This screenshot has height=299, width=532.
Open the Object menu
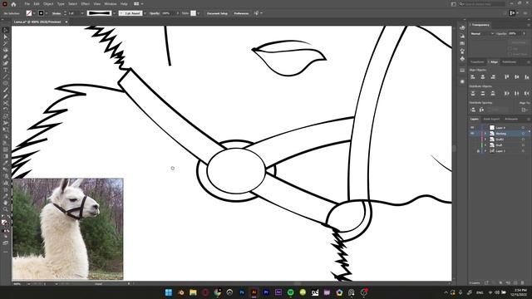(x=48, y=4)
